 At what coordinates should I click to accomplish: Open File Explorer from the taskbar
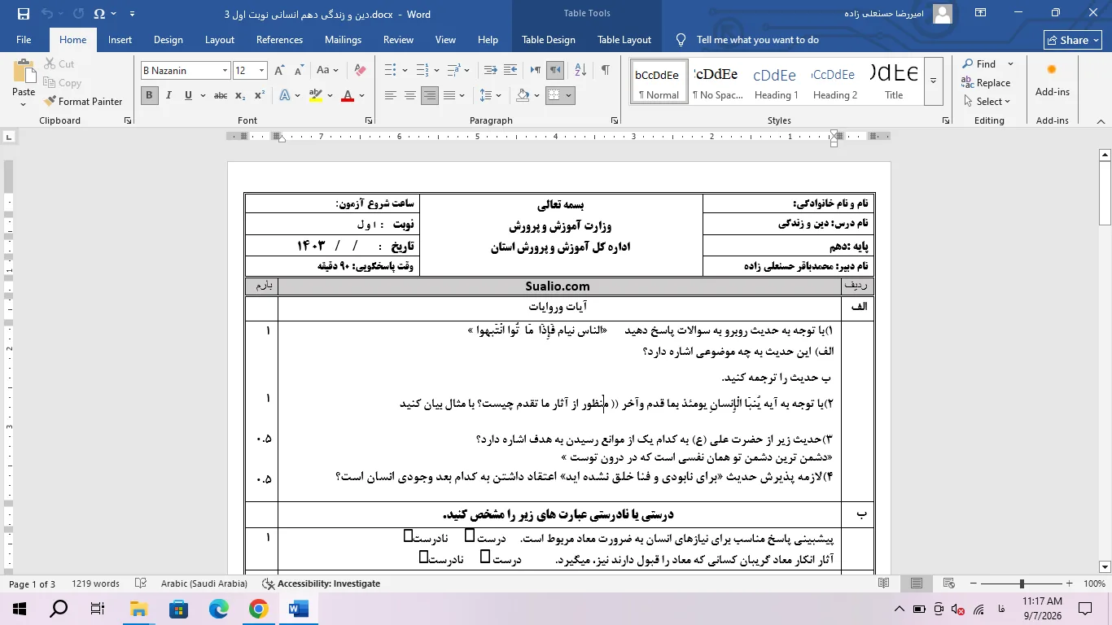coord(139,608)
